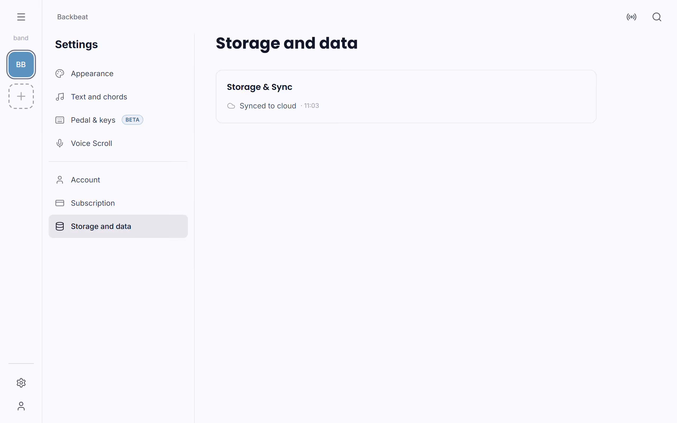
Task: Click the Storage & Sync card heading
Action: [x=259, y=87]
